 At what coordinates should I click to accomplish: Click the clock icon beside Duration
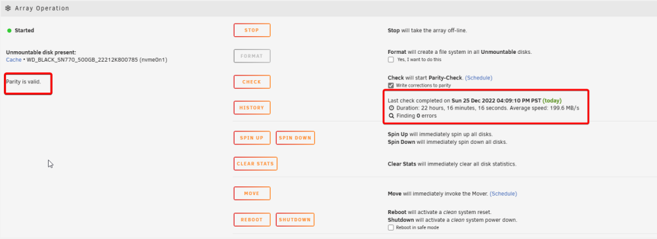[392, 108]
